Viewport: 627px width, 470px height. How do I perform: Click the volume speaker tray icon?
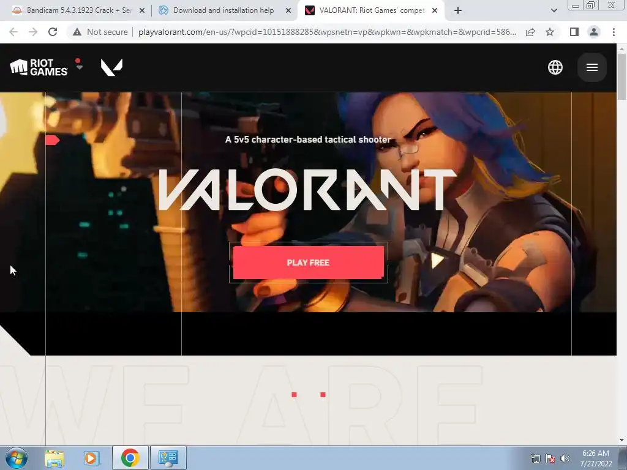[565, 458]
